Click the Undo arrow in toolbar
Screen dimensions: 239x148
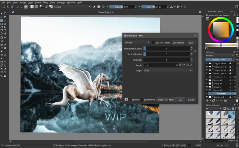coord(18,7)
